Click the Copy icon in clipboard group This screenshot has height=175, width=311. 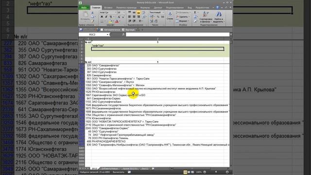point(92,17)
